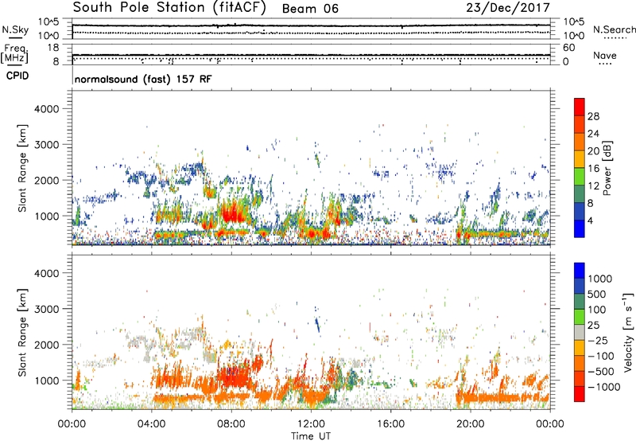The height and width of the screenshot is (441, 636).
Task: Click the power plot 'Slant Range [km]' label
Action: coord(22,168)
